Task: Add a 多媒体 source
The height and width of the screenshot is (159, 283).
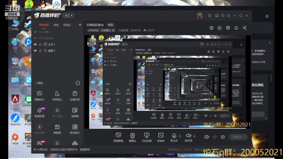Action: tap(161, 137)
